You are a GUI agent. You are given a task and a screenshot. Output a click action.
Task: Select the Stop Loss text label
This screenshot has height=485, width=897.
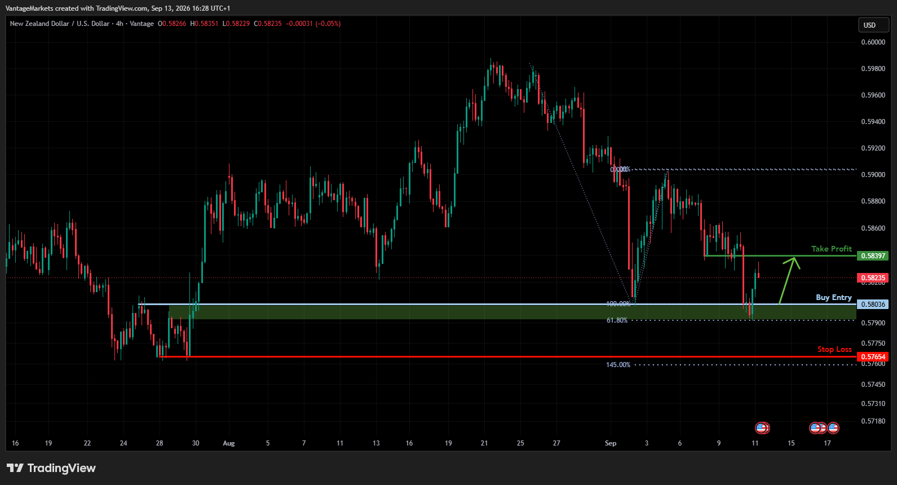pyautogui.click(x=835, y=349)
